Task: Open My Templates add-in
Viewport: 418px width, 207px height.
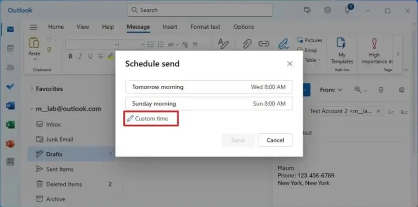Action: click(342, 51)
